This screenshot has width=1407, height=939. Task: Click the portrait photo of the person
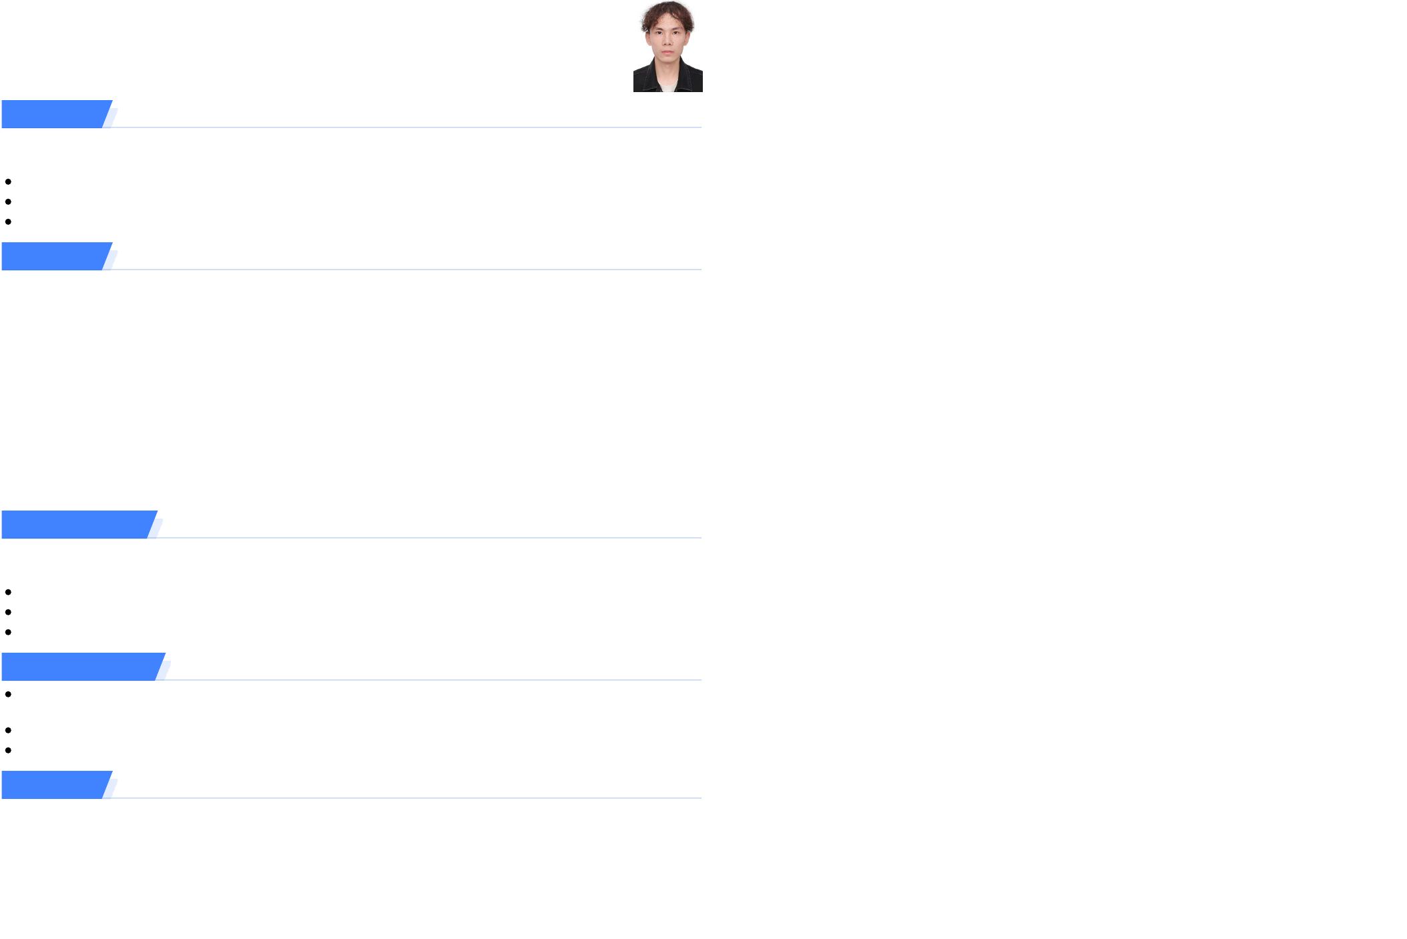667,46
